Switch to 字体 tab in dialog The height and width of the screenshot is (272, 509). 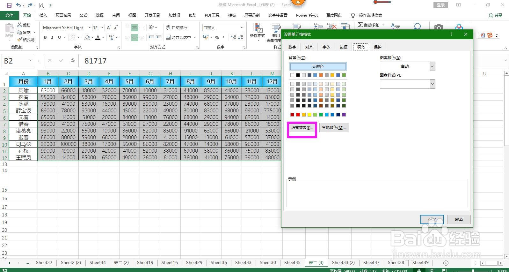point(326,47)
